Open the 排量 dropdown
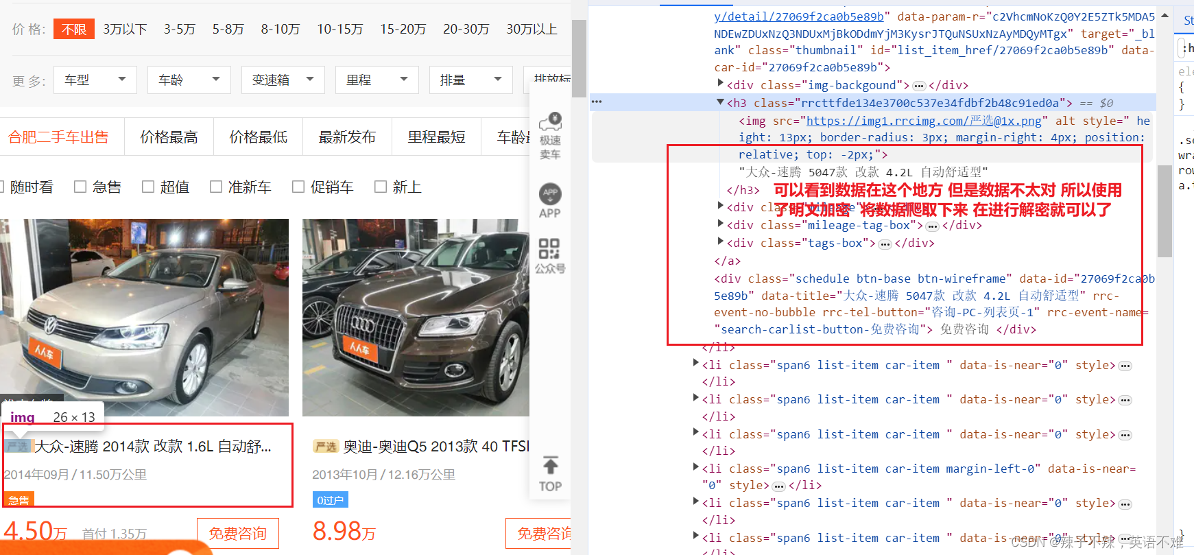This screenshot has width=1194, height=555. click(x=471, y=80)
